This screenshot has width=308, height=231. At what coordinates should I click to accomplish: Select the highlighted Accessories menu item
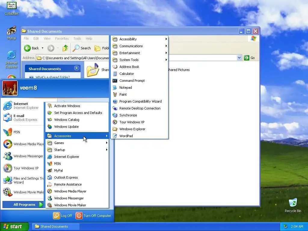click(77, 136)
